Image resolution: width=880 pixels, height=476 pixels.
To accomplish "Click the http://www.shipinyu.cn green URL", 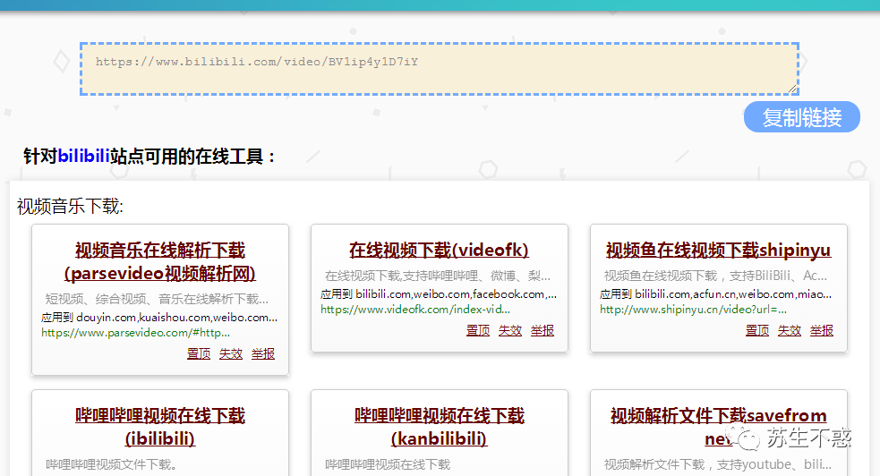I will point(693,309).
